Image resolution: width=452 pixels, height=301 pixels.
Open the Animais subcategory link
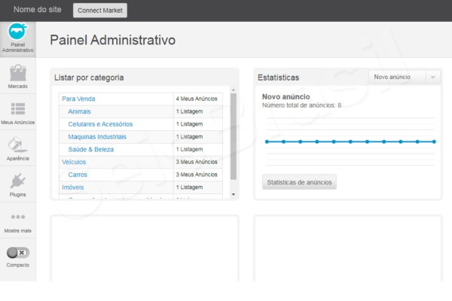pos(79,111)
